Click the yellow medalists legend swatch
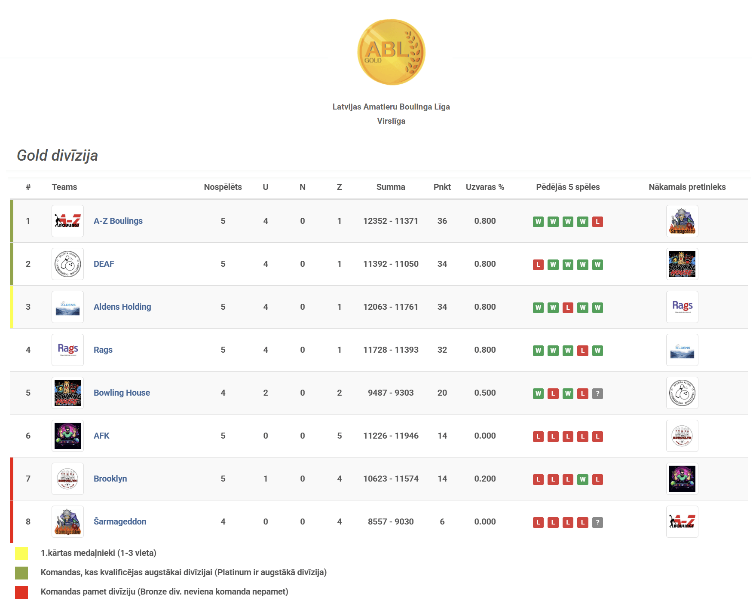This screenshot has height=610, width=753. click(21, 553)
